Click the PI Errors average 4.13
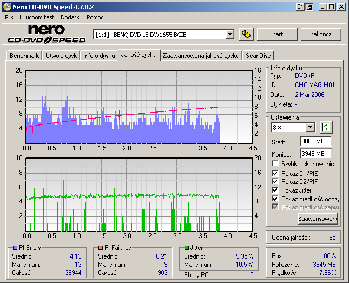This screenshot has height=283, width=349. [x=76, y=256]
